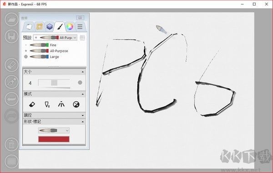Open the paper settings tab
Screen dimensions: 273x173
point(29,27)
